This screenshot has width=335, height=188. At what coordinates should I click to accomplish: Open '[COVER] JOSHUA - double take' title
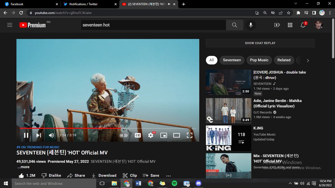(280, 75)
